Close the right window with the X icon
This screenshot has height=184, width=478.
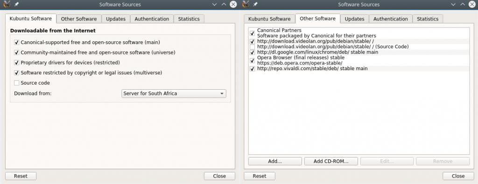click(472, 4)
